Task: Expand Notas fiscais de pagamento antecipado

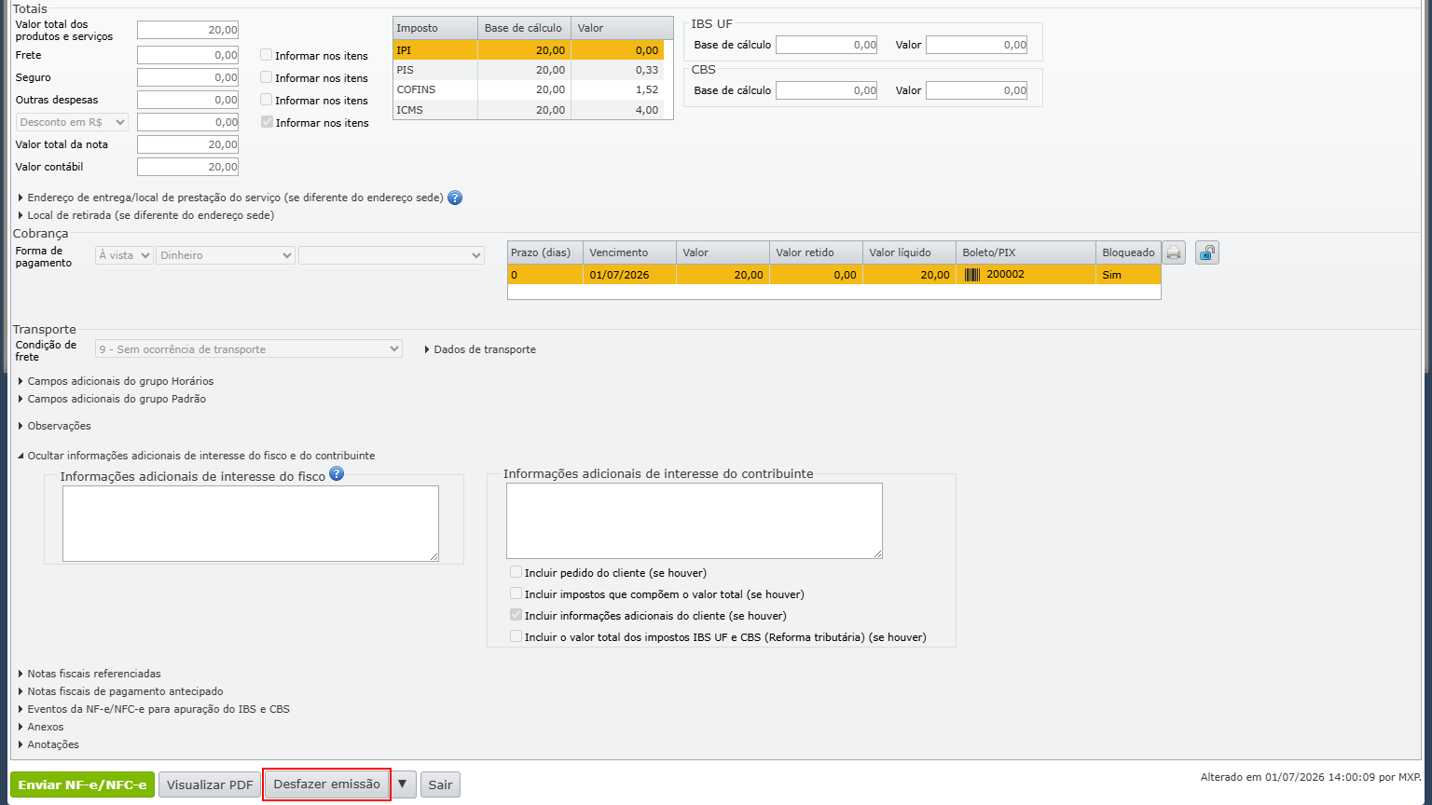Action: pos(125,691)
